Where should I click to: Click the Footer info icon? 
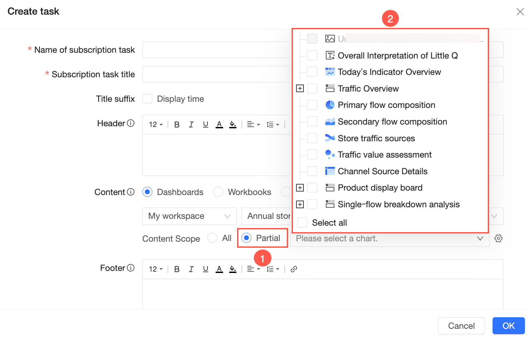click(x=131, y=268)
